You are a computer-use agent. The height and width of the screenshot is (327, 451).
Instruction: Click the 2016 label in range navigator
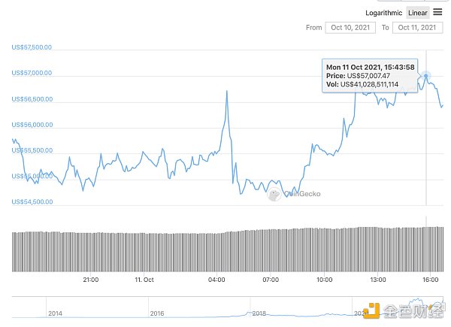tap(156, 313)
